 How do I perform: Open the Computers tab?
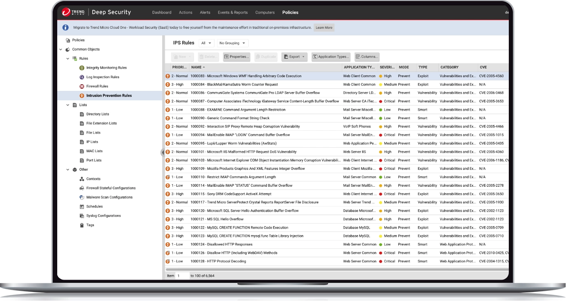tap(265, 12)
